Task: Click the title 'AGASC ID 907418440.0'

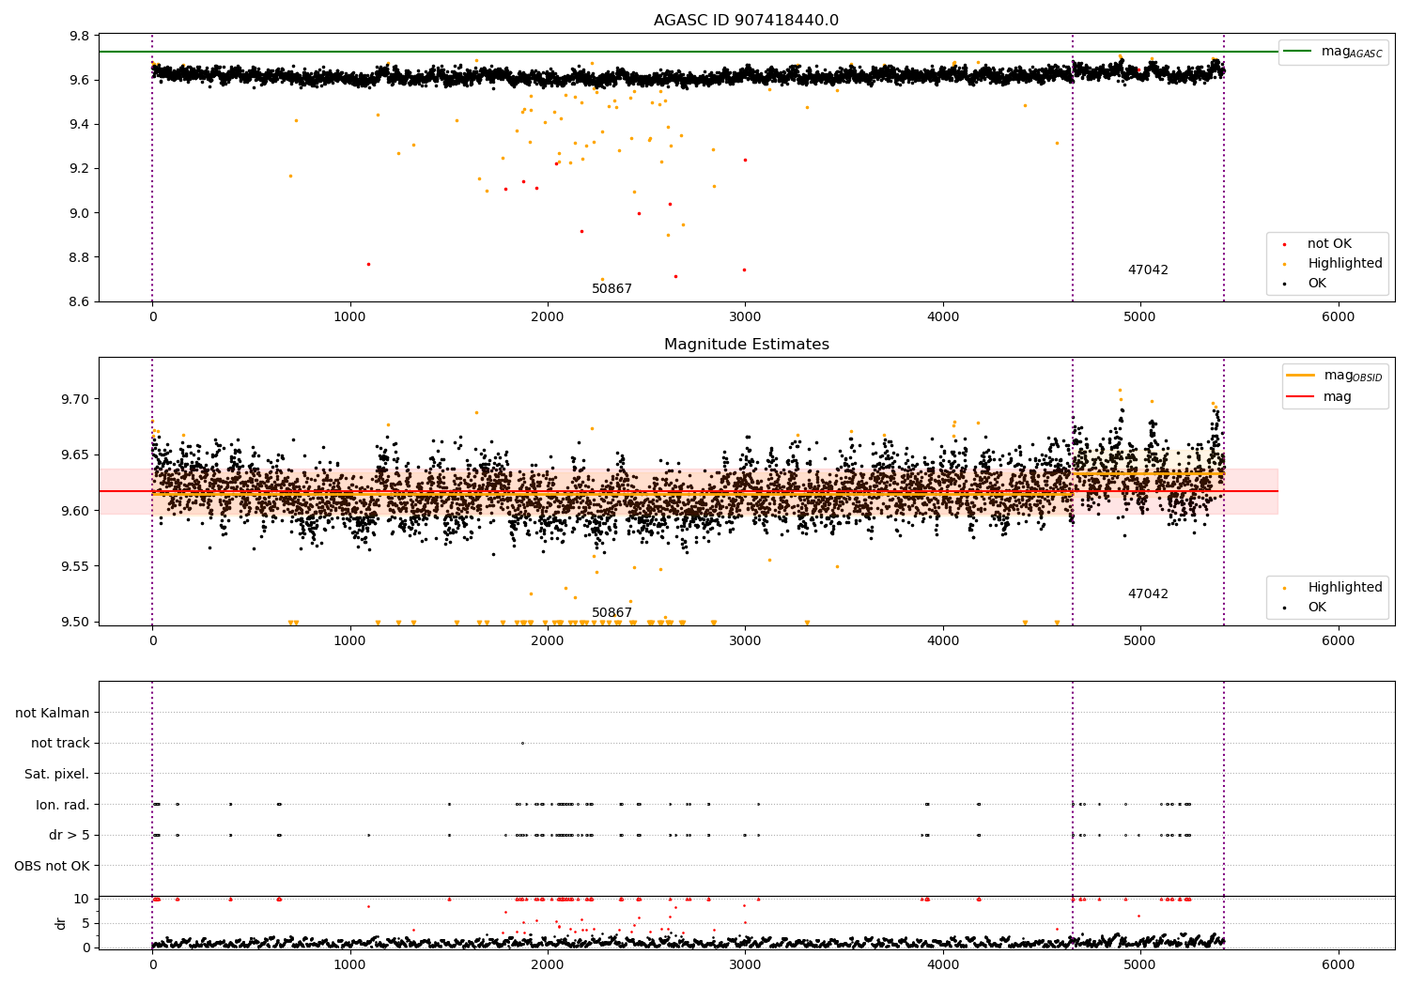Action: pyautogui.click(x=746, y=21)
